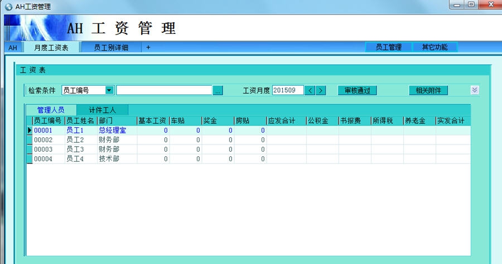Click the 部门 column header
502x264 pixels.
point(117,121)
